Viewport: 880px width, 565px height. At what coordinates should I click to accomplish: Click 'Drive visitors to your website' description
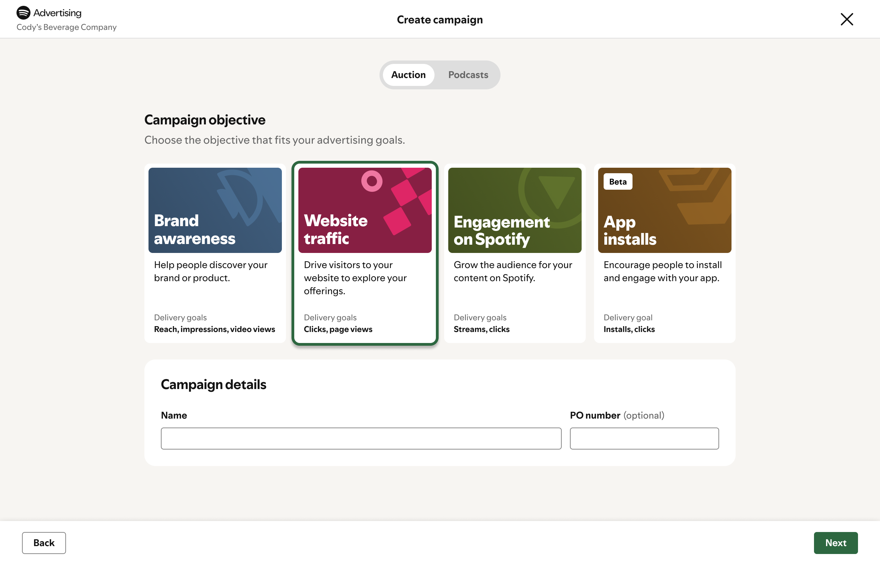(x=355, y=278)
